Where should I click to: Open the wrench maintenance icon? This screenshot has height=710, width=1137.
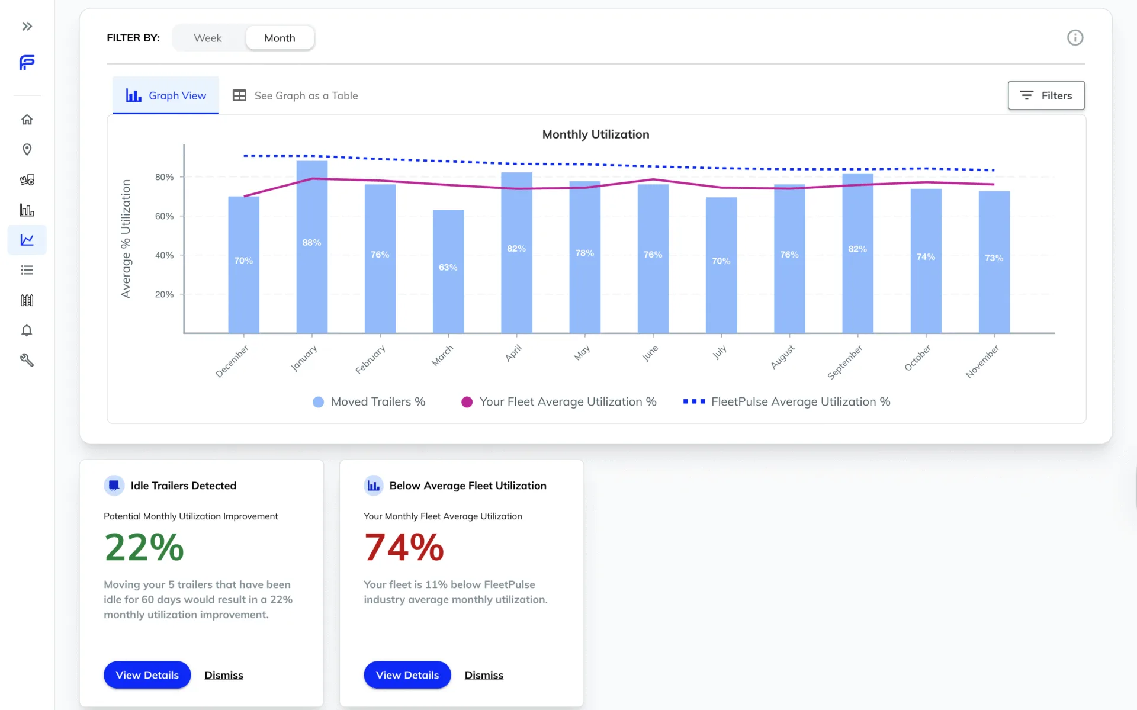(x=27, y=360)
